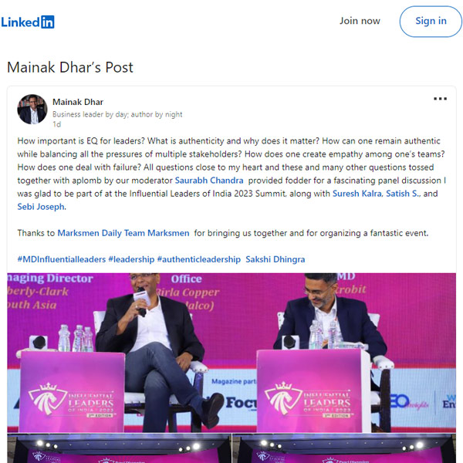This screenshot has width=463, height=463.
Task: Open the three-dot post options menu
Action: coord(440,99)
